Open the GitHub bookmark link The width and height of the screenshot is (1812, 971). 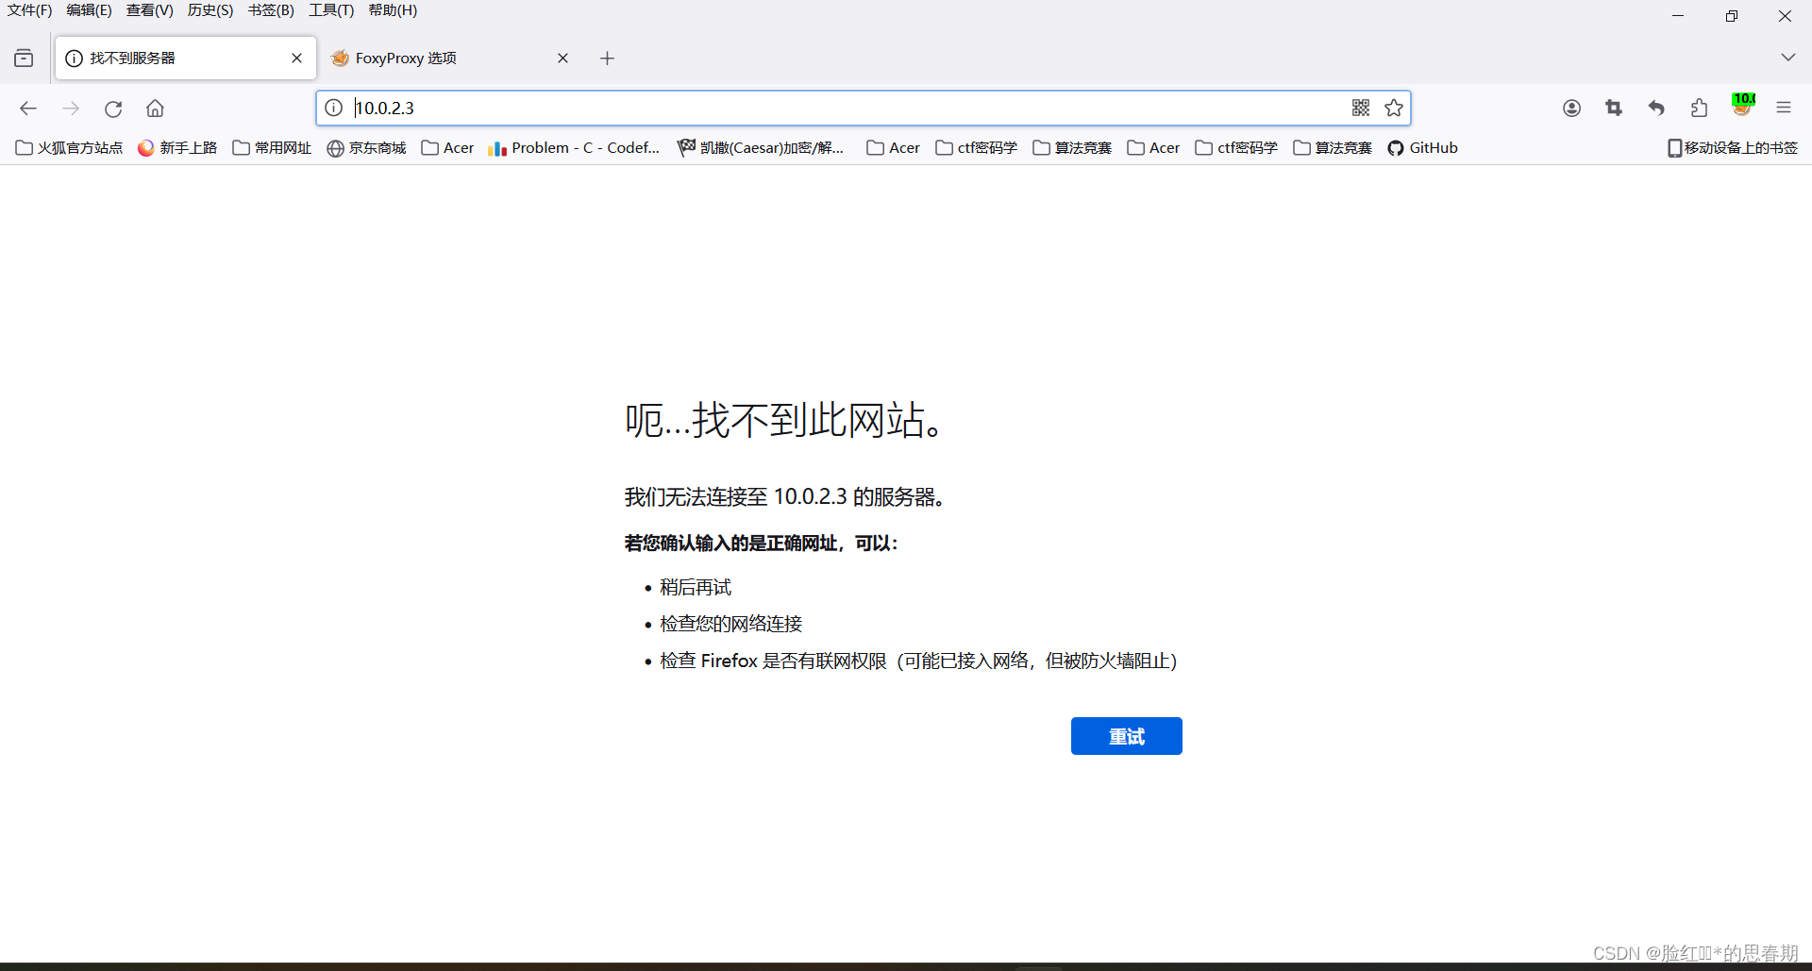1422,148
